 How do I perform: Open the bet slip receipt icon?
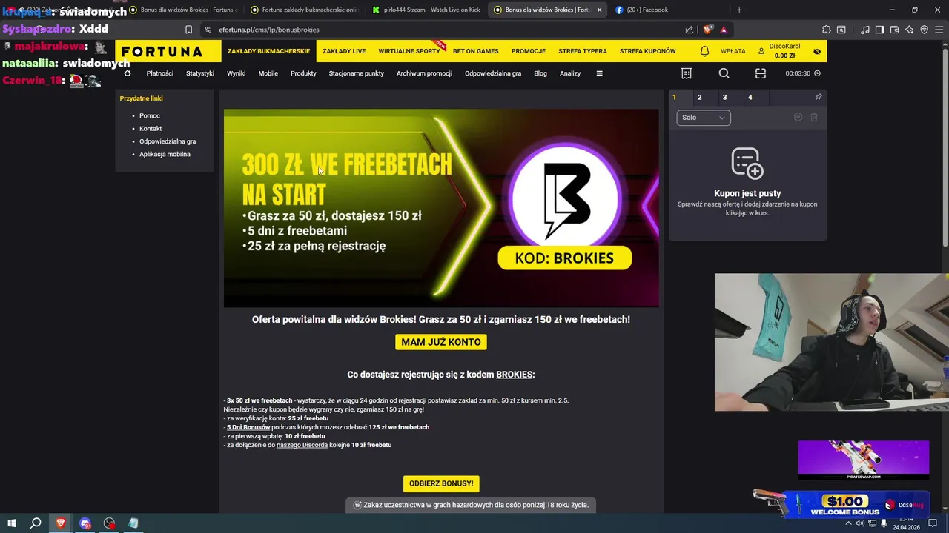point(687,73)
